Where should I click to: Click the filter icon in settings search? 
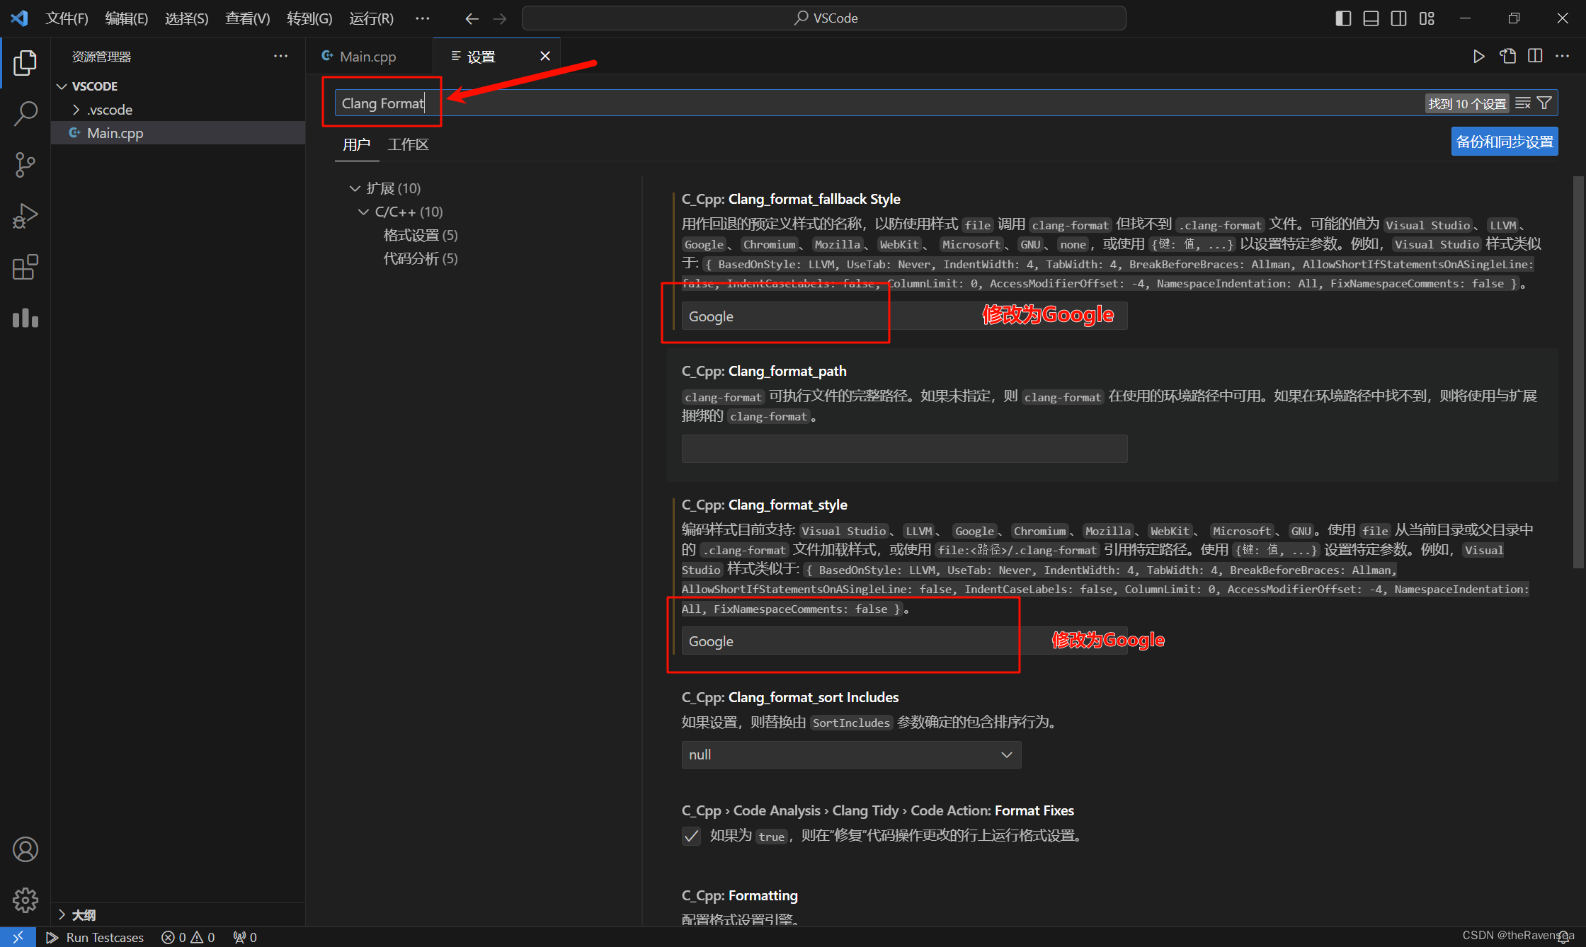1545,103
